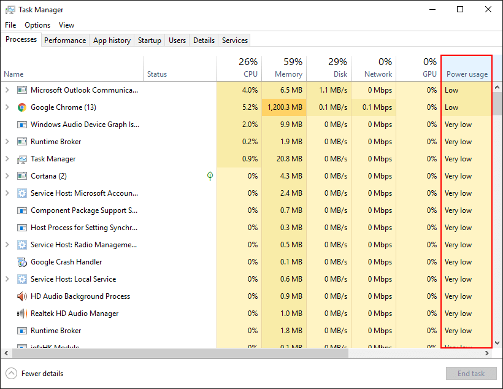Sort processes by Memory column header
This screenshot has height=389, width=503.
click(x=284, y=68)
